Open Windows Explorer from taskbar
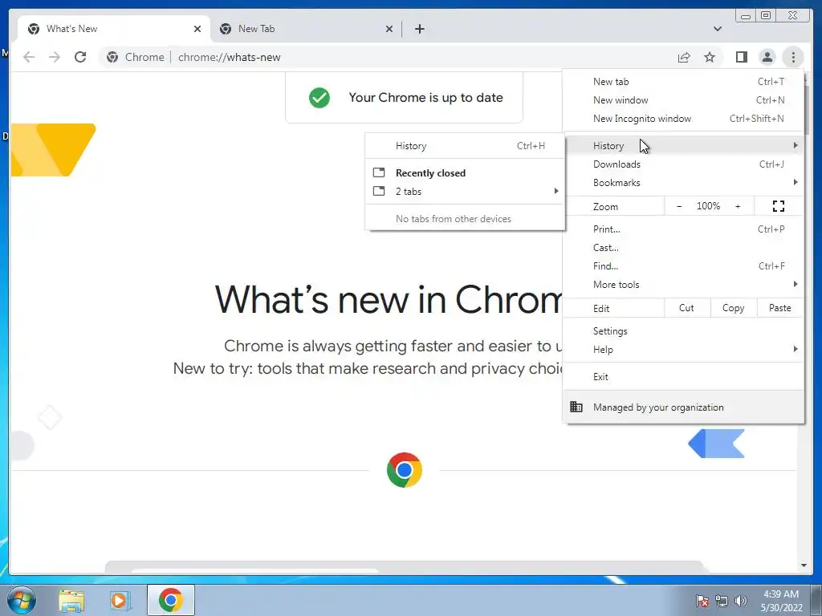 tap(71, 601)
